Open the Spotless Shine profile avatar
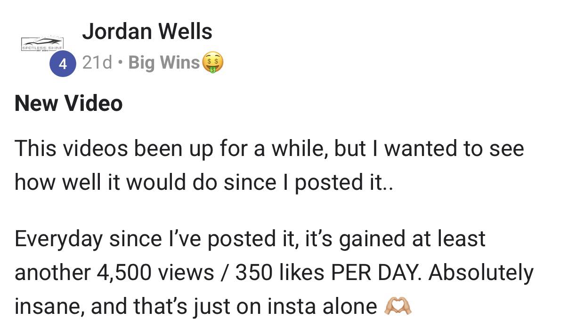 pos(43,44)
